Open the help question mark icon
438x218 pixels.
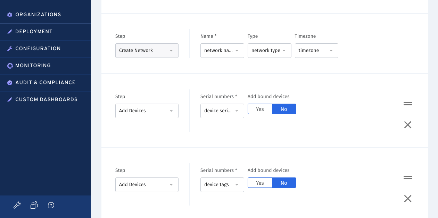tap(51, 205)
